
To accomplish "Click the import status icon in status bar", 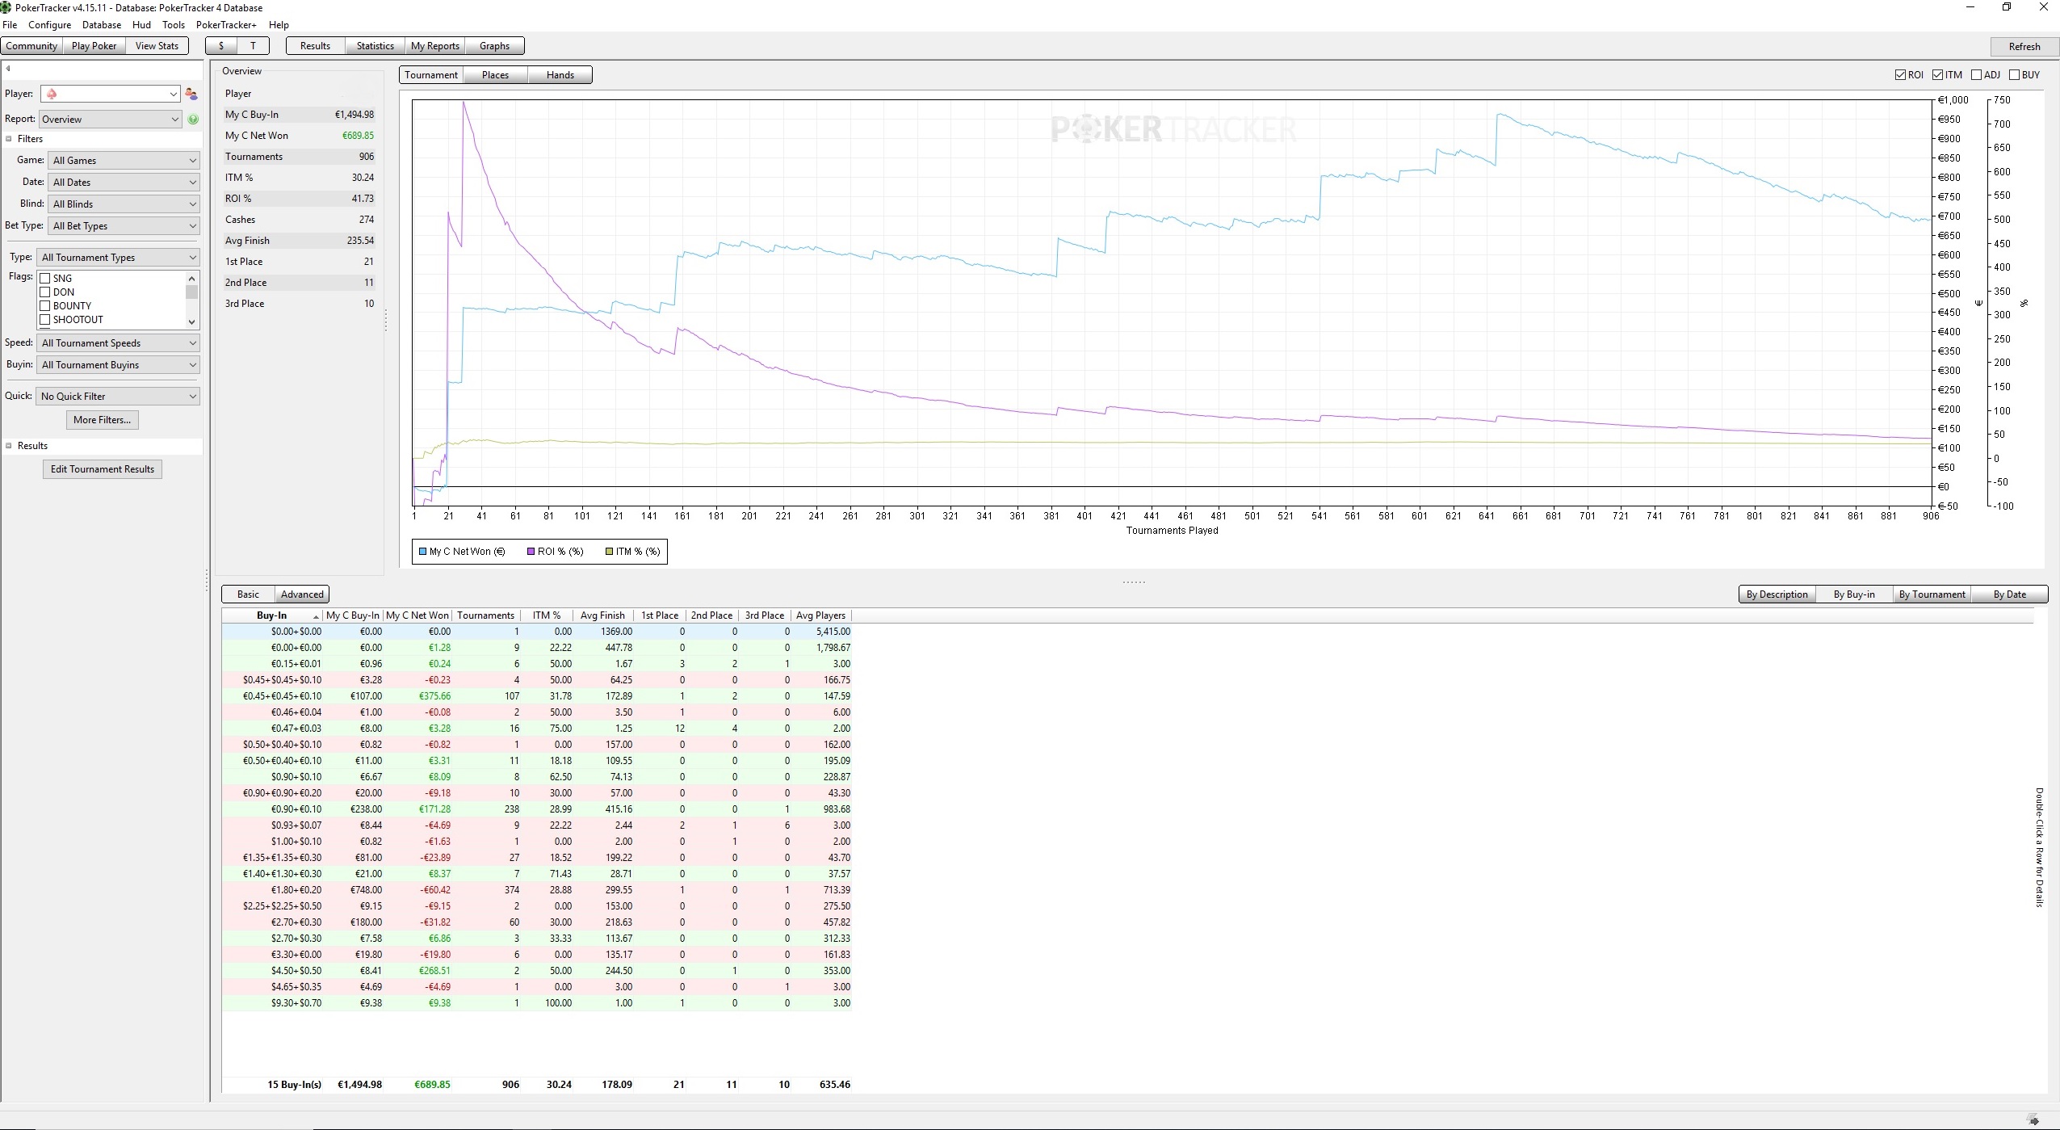I will point(2032,1119).
